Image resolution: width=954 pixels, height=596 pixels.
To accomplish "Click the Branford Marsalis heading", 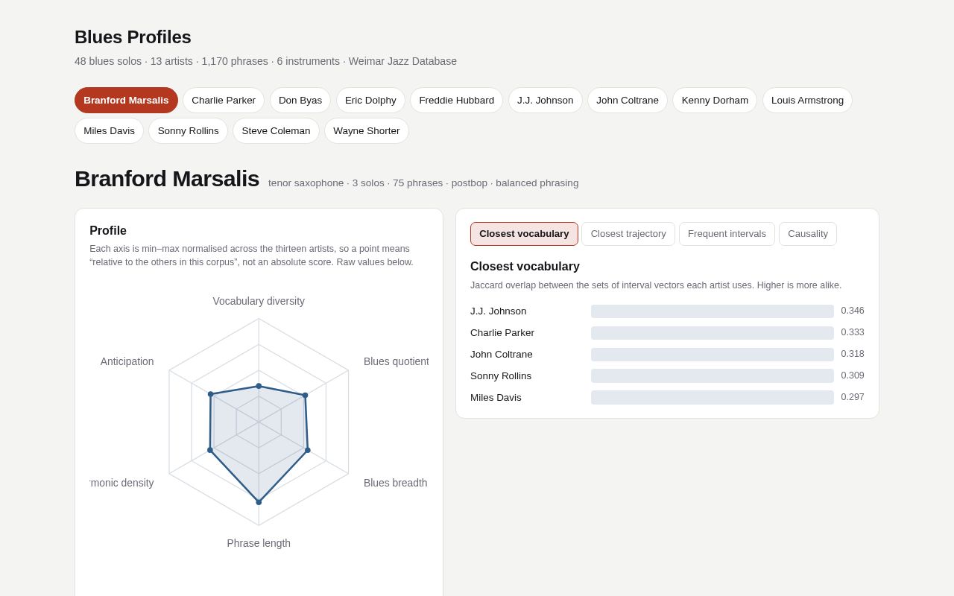I will tap(167, 179).
